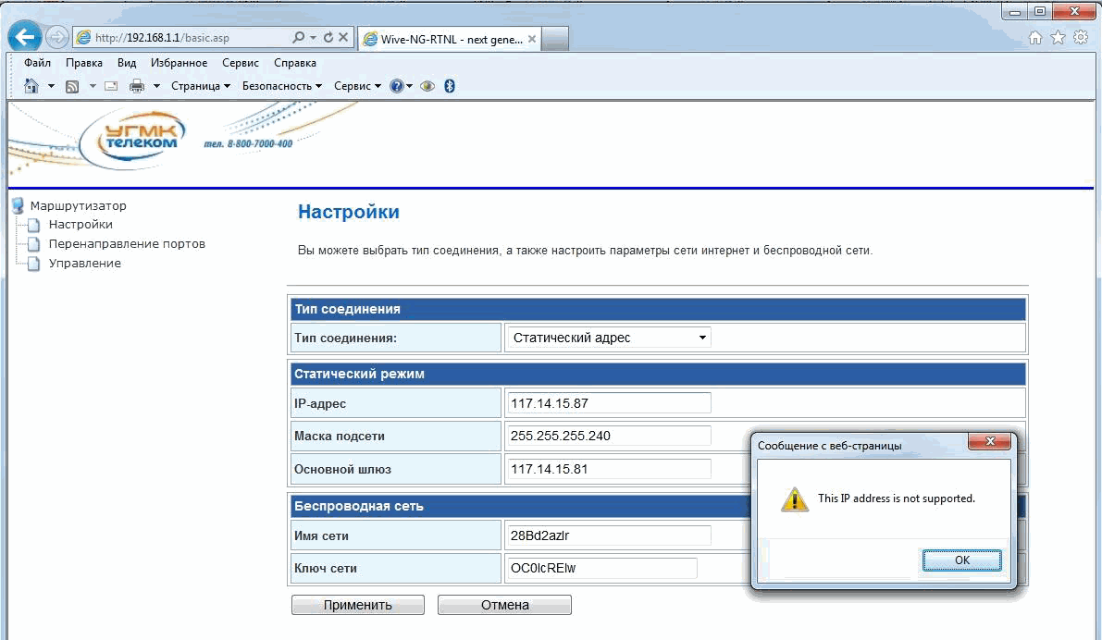Click the RSS feeds icon
The height and width of the screenshot is (640, 1102).
click(71, 86)
